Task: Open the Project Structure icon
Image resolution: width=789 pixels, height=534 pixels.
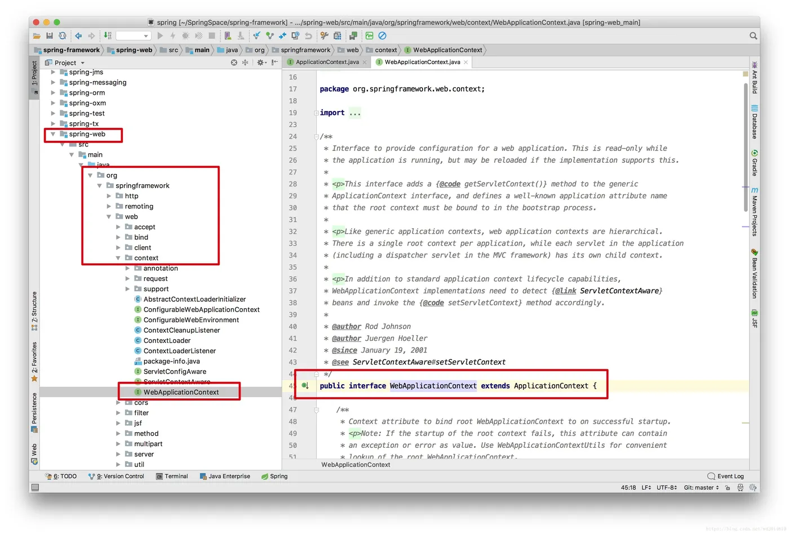Action: (337, 35)
